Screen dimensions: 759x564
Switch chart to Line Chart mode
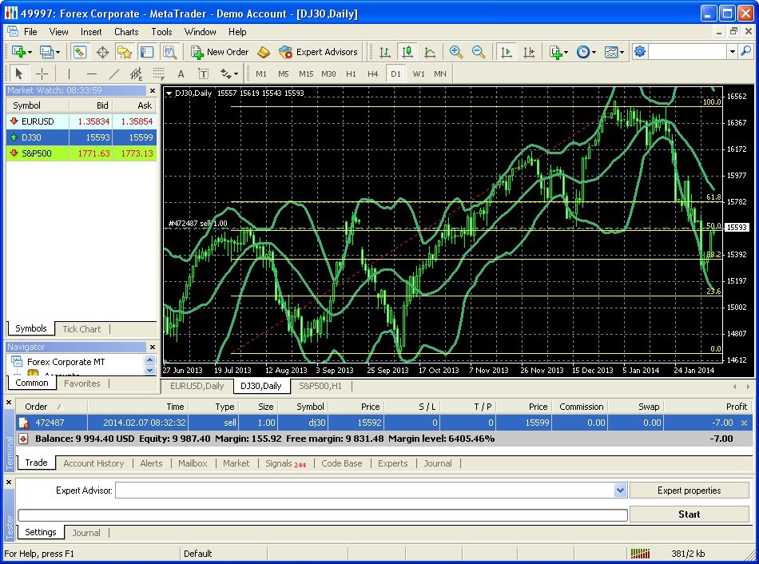tap(430, 52)
